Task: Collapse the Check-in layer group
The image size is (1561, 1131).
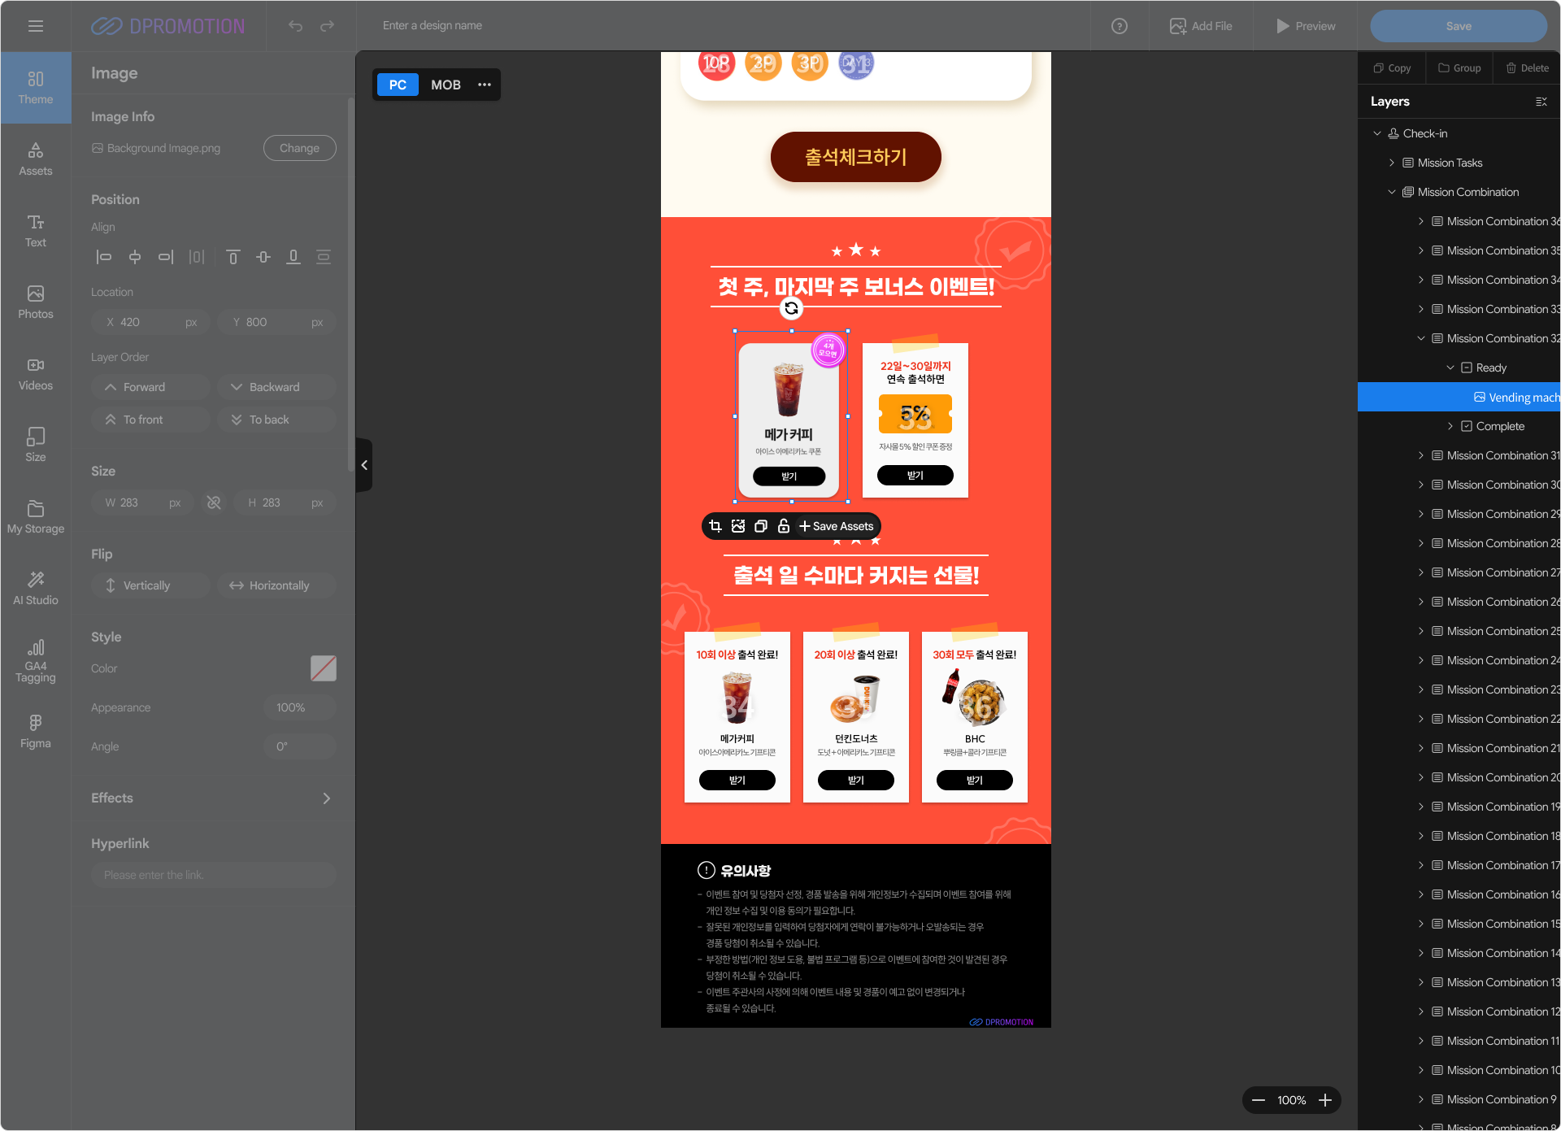Action: point(1377,133)
